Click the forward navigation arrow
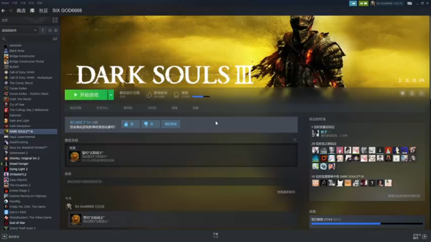 click(10, 10)
